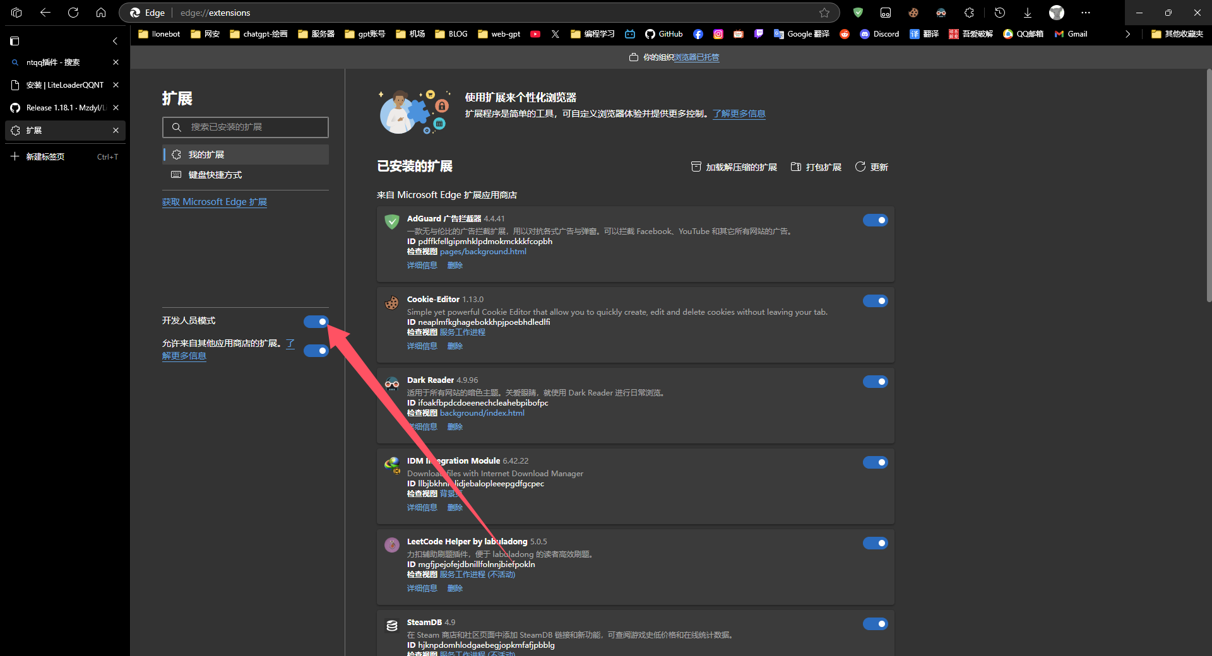Turn off the AdGuard extension toggle
The width and height of the screenshot is (1212, 656).
(x=875, y=220)
